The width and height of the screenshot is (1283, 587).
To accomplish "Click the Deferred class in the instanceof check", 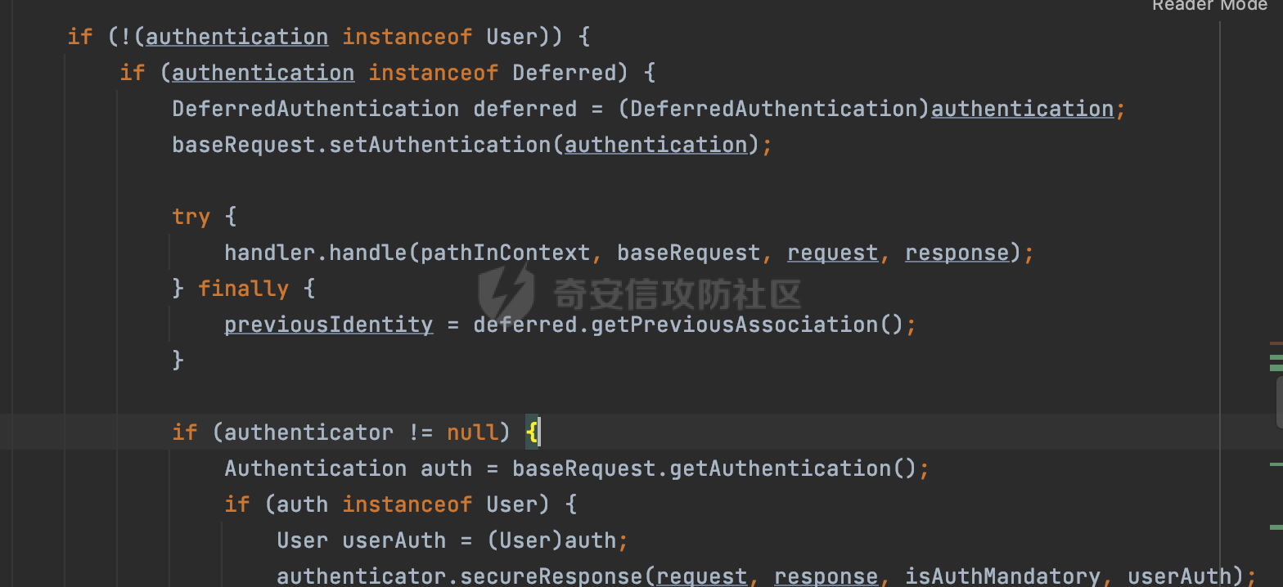I will pos(564,73).
